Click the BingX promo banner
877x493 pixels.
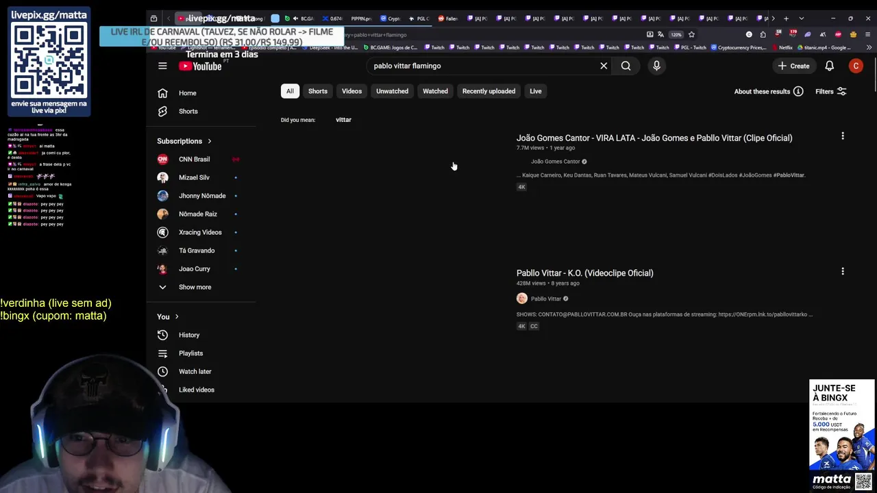tap(842, 435)
